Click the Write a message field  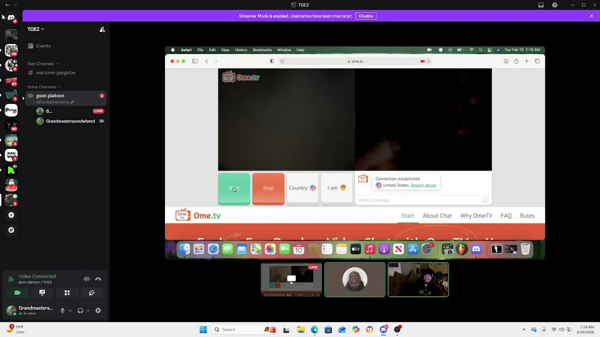(418, 200)
